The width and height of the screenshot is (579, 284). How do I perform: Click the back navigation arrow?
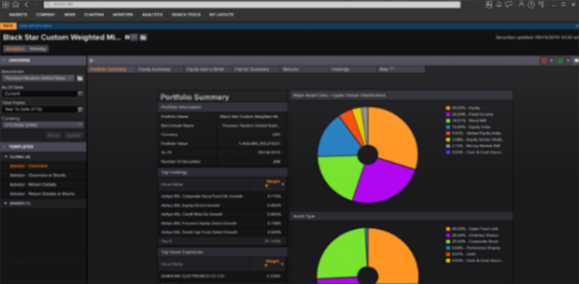(x=26, y=5)
